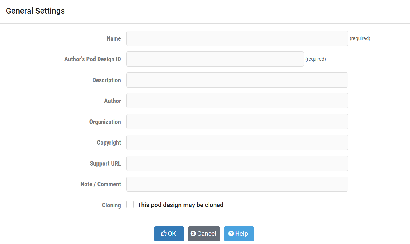410x244 pixels.
Task: Click the Cancel button
Action: pyautogui.click(x=204, y=234)
